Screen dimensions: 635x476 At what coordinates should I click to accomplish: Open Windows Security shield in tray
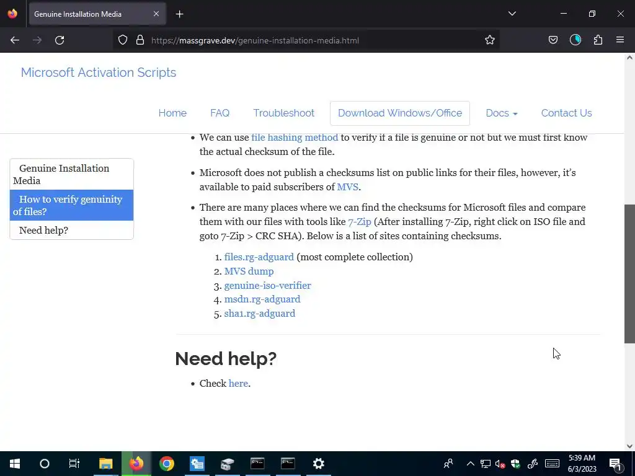tap(515, 464)
